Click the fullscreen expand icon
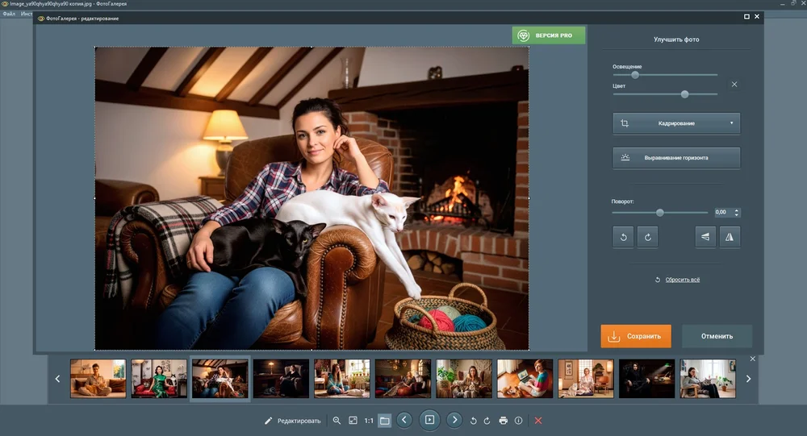The width and height of the screenshot is (807, 436). tap(353, 421)
